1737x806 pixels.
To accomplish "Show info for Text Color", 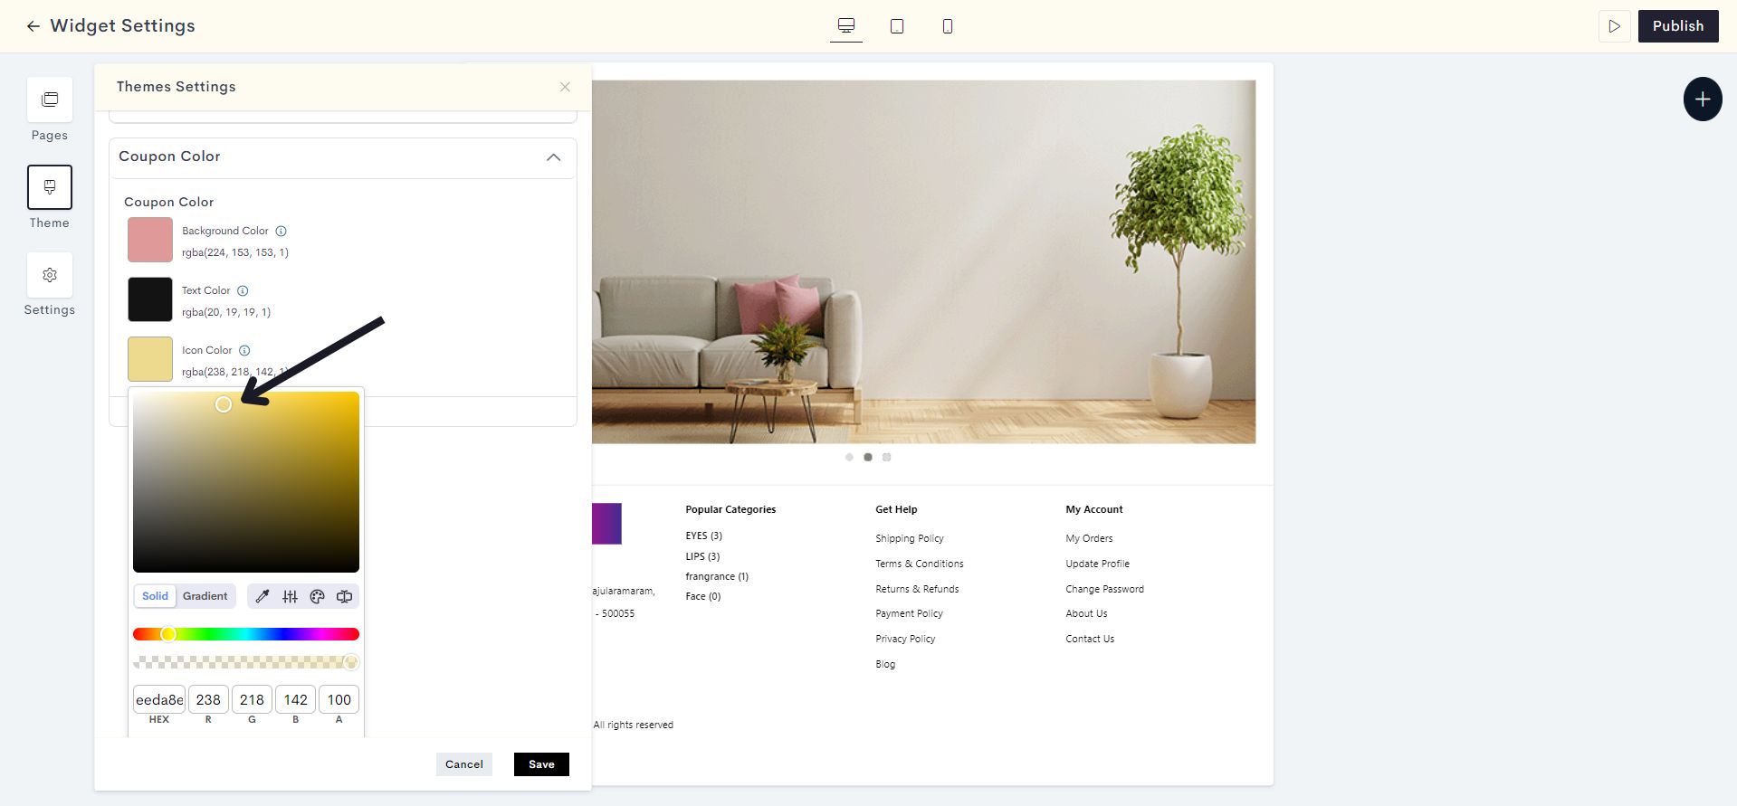I will click(x=243, y=290).
